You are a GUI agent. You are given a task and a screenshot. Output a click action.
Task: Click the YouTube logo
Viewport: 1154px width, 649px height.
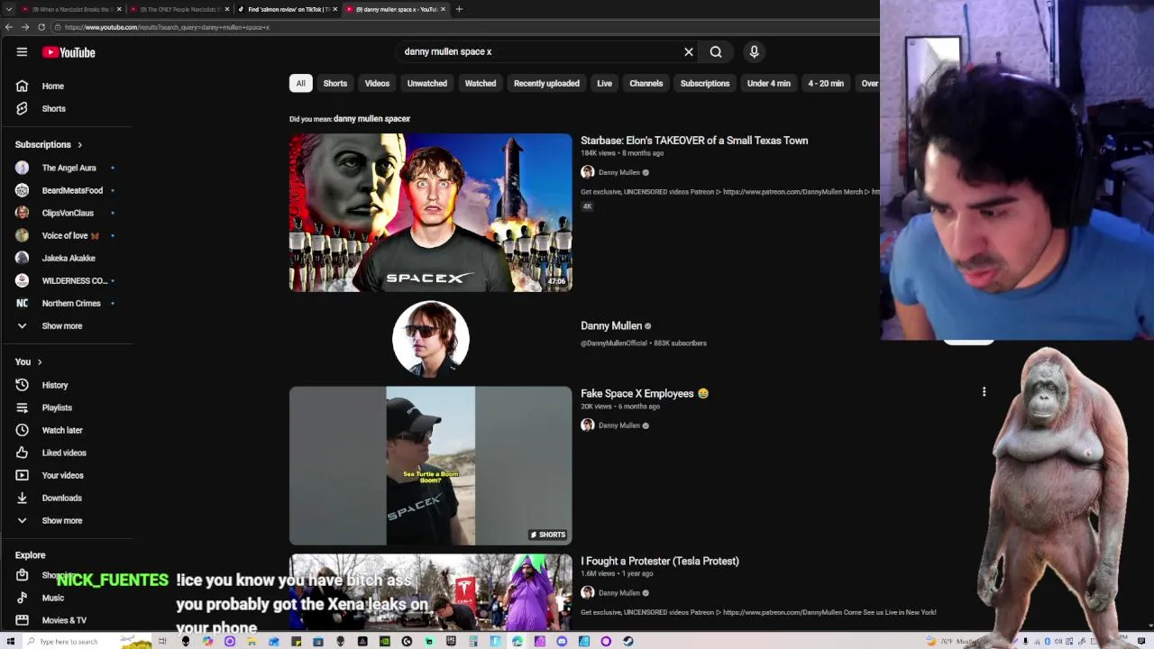[x=69, y=52]
